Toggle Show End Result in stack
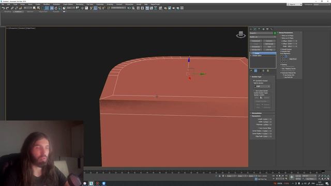Viewport: 331px width, 186px height. pos(255,71)
